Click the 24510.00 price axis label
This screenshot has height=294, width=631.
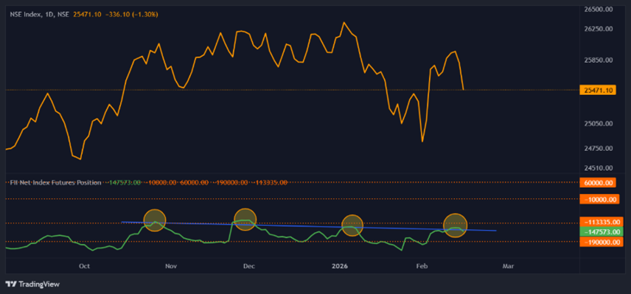pyautogui.click(x=598, y=168)
